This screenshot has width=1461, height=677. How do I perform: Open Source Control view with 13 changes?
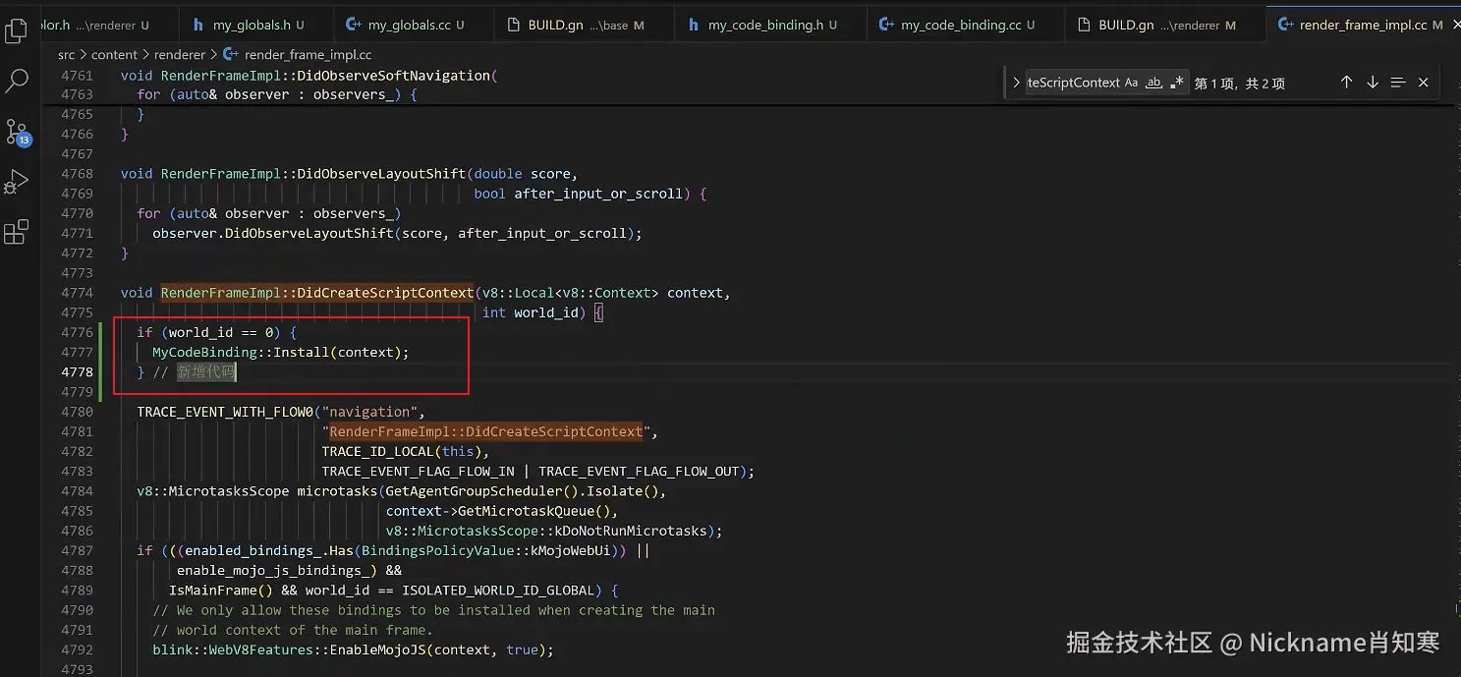pyautogui.click(x=18, y=132)
